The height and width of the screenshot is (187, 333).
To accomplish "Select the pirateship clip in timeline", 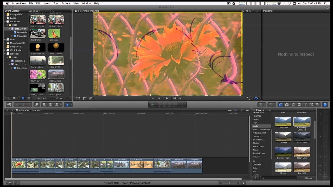I will click(121, 166).
